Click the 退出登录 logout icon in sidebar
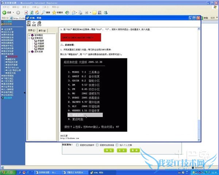 pyautogui.click(x=3, y=98)
